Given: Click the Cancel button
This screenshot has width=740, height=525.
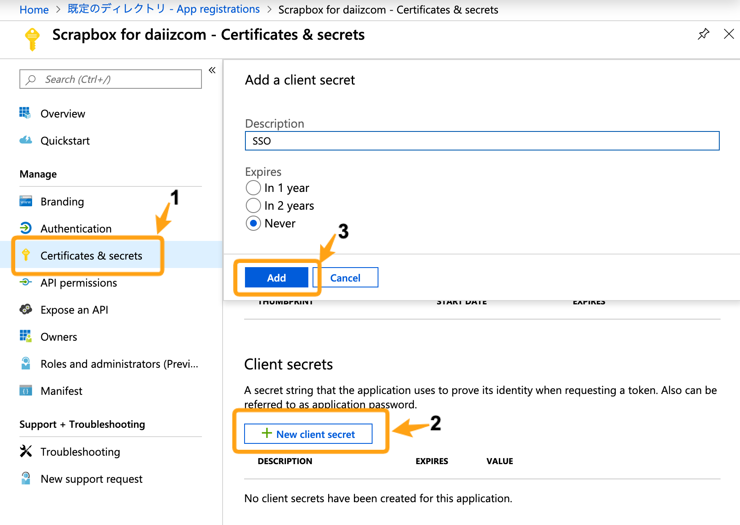Looking at the screenshot, I should 345,278.
